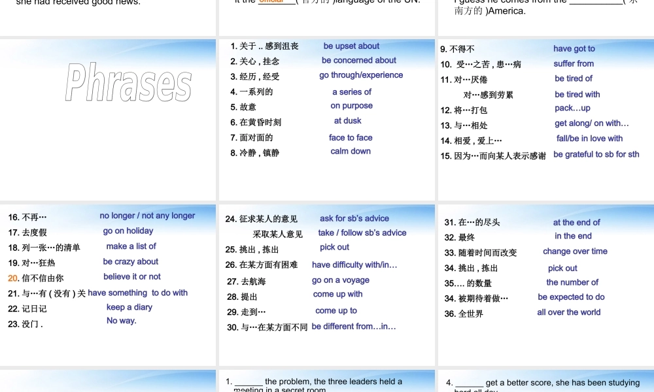Screen dimensions: 654x392
Task: Click the phrase 'a series of'
Action: (352, 91)
